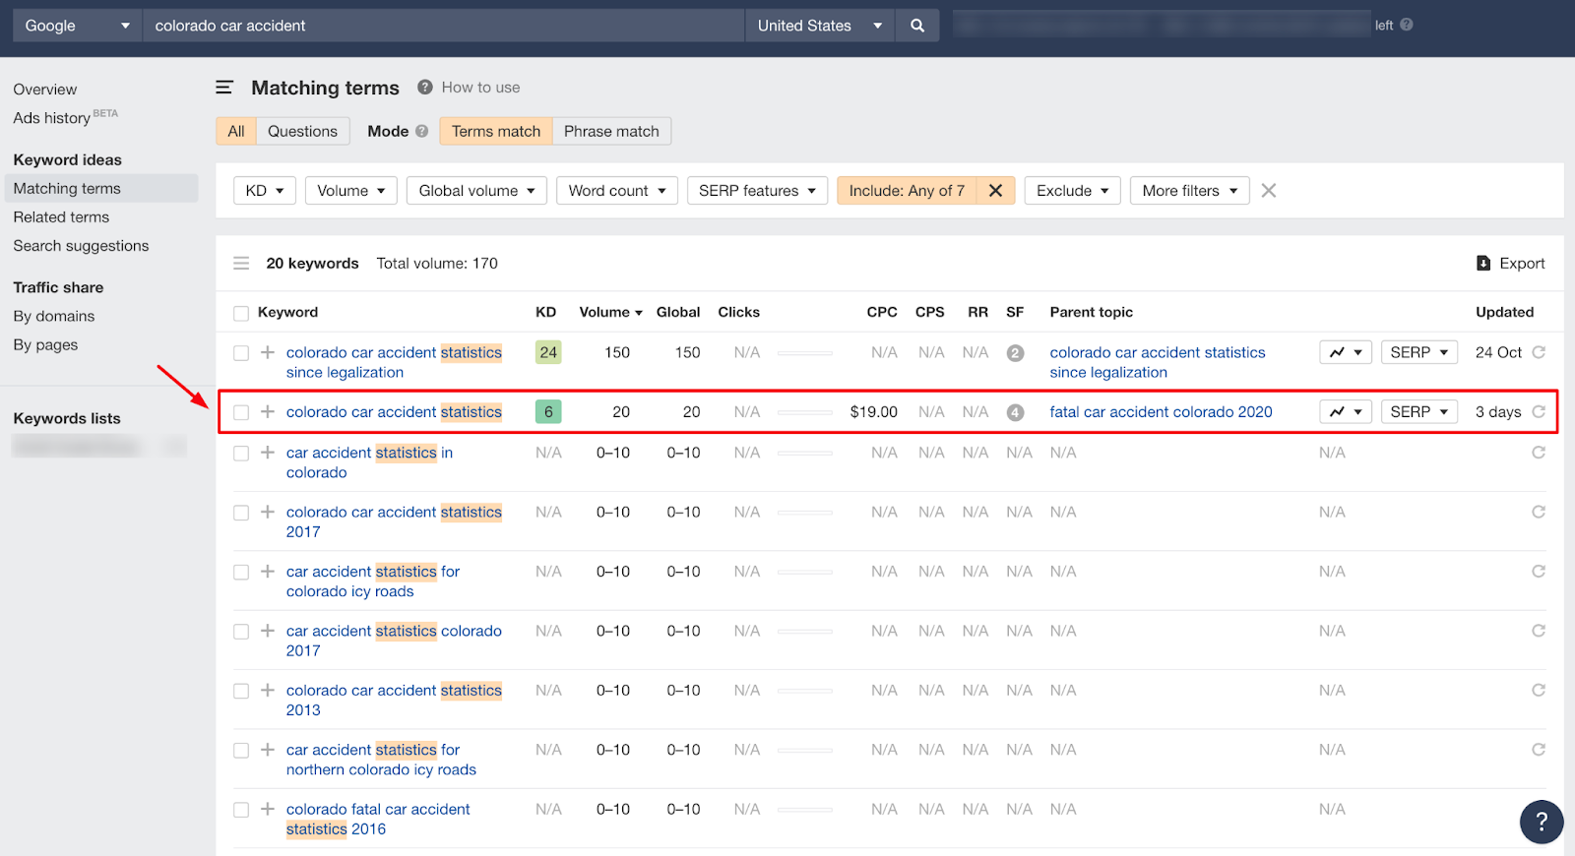1575x856 pixels.
Task: Add 'car accident statistics in colorado' with plus
Action: coord(268,453)
